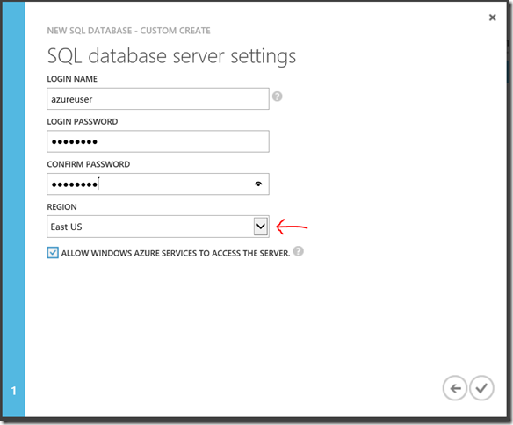The image size is (513, 425).
Task: Click the Region label
Action: (x=61, y=207)
